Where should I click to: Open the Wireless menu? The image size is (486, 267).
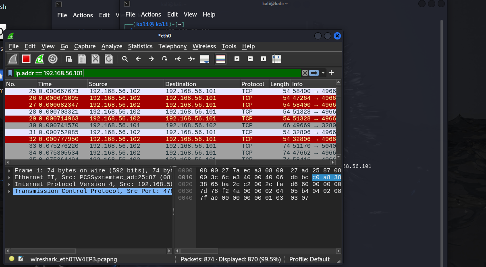pyautogui.click(x=204, y=46)
